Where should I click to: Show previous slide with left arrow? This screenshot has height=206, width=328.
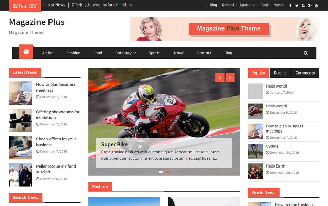coord(220,78)
